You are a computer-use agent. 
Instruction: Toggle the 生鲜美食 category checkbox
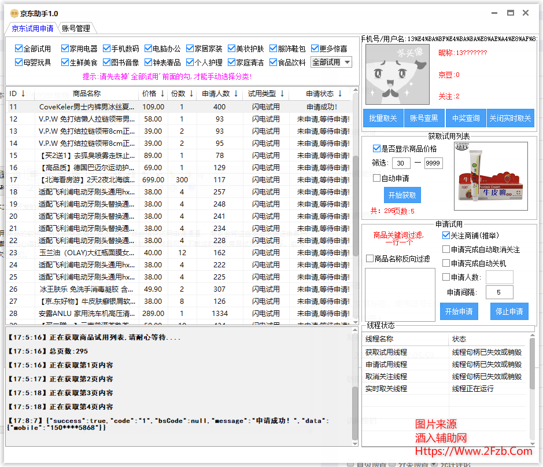[x=65, y=62]
